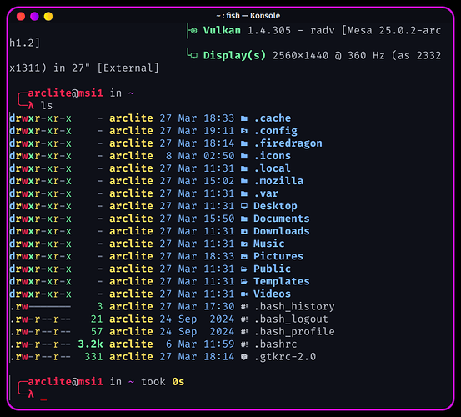461x417 pixels.
Task: Click the open folder icon beside Templates
Action: click(244, 282)
